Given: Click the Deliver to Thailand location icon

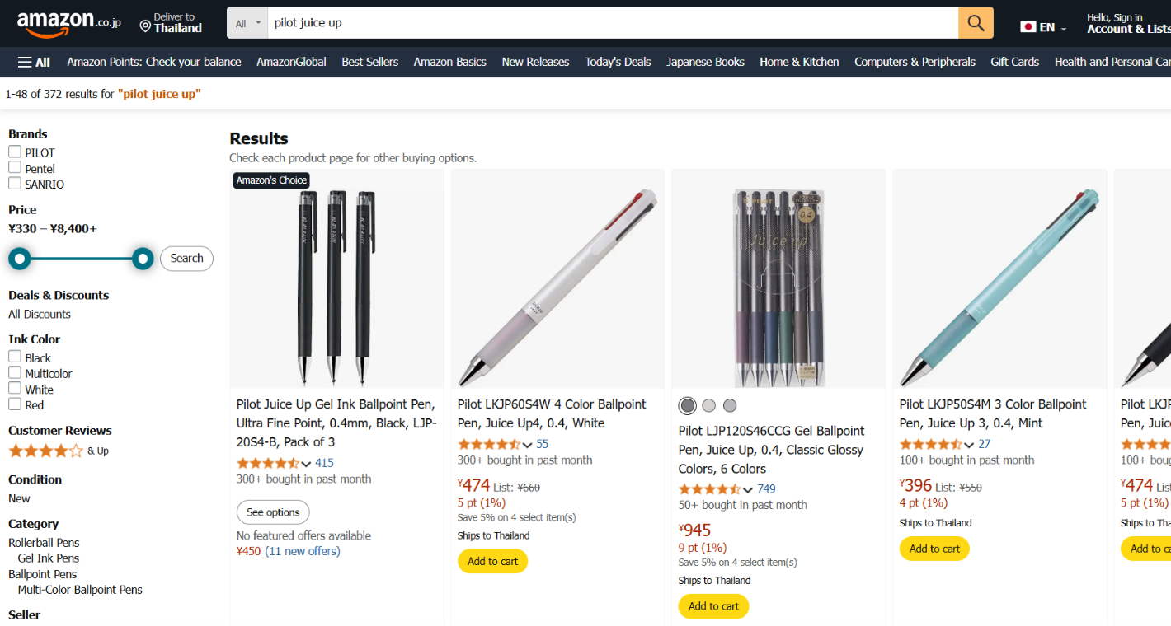Looking at the screenshot, I should (x=145, y=26).
